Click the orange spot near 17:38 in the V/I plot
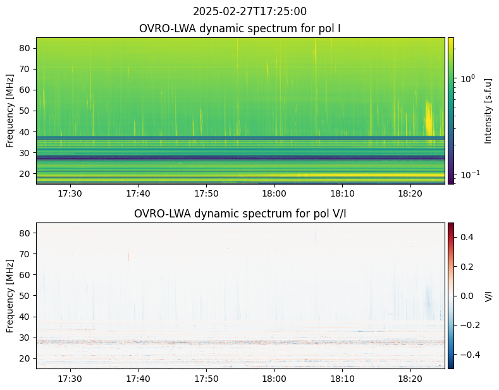This screenshot has width=499, height=390. coord(129,256)
